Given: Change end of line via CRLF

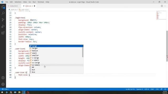Looking at the screenshot, I should tap(152, 89).
